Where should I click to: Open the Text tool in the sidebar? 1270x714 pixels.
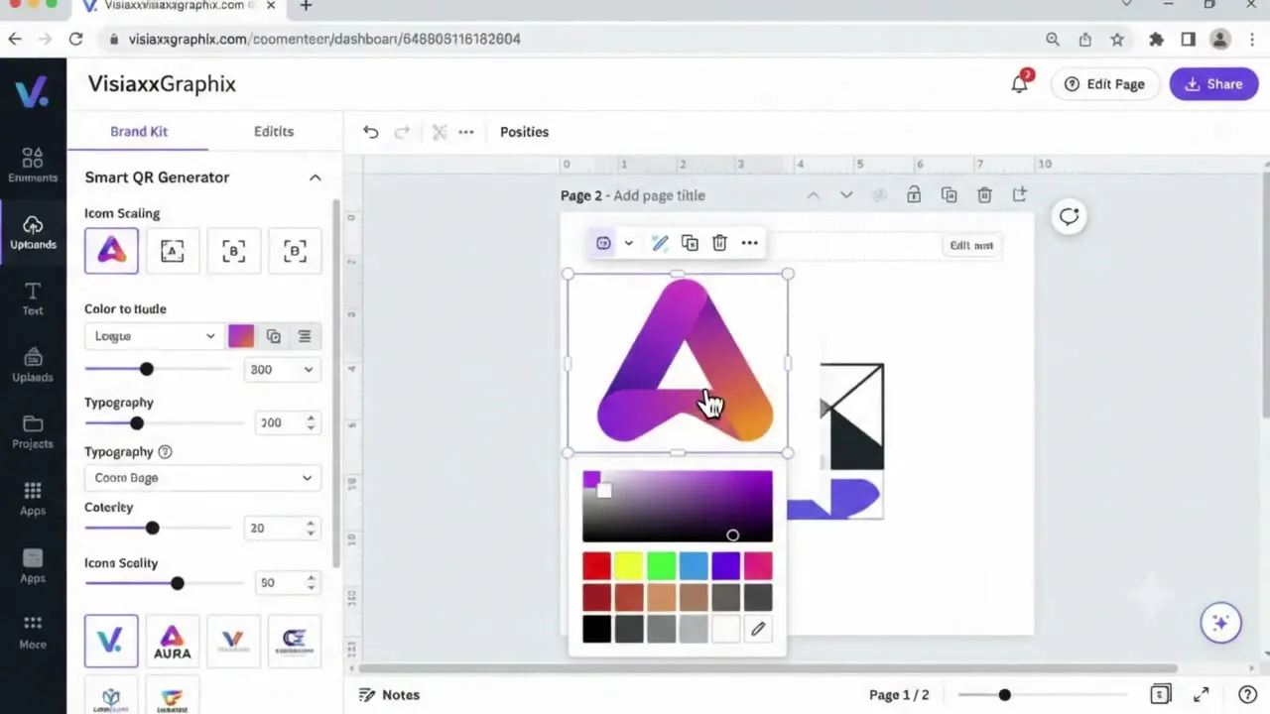coord(33,297)
